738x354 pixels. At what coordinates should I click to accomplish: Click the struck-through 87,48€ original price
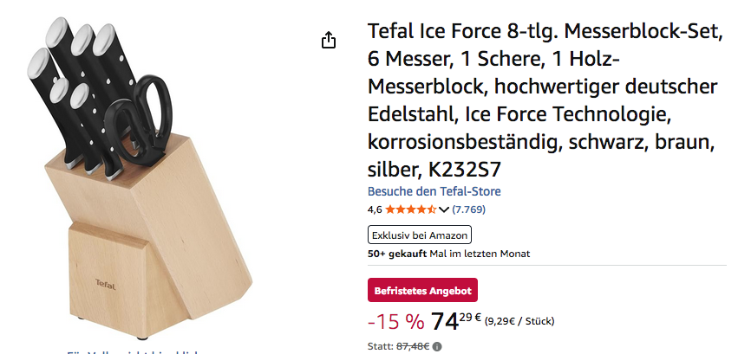(x=413, y=347)
